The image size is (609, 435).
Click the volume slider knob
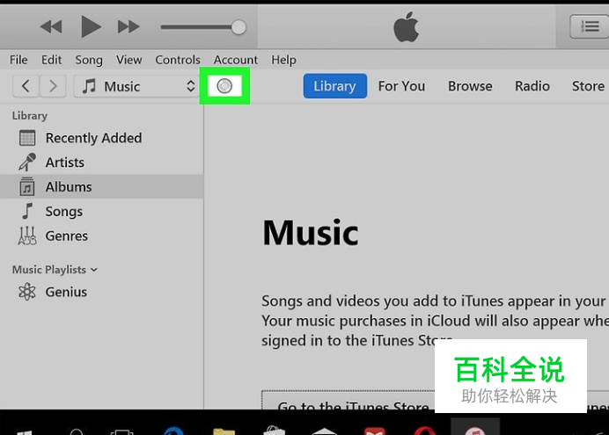238,27
